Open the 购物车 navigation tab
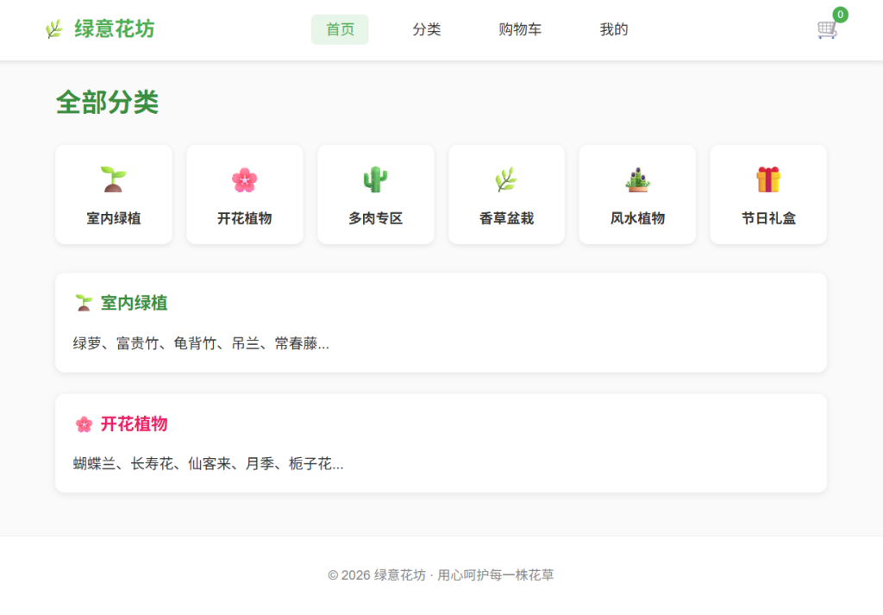This screenshot has width=883, height=615. 520,29
